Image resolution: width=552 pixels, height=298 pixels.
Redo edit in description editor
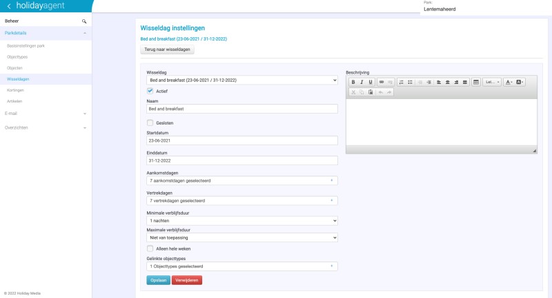click(x=389, y=92)
